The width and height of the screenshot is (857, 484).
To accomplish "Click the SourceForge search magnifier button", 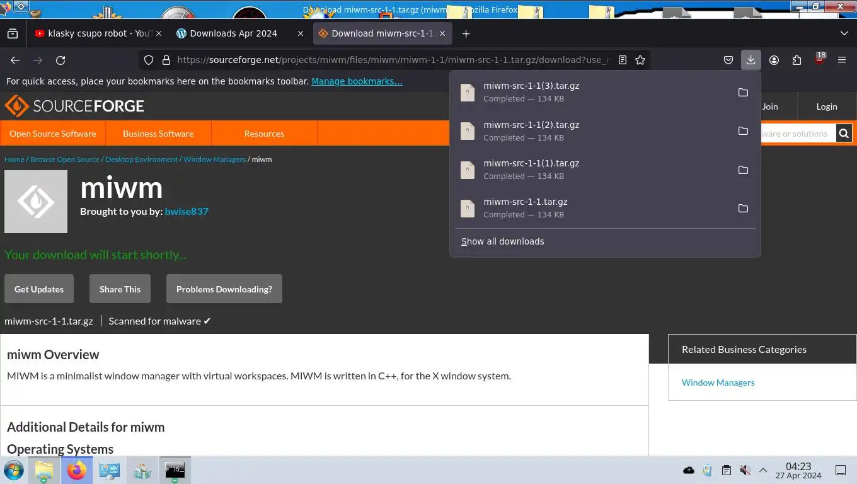I will click(x=844, y=133).
